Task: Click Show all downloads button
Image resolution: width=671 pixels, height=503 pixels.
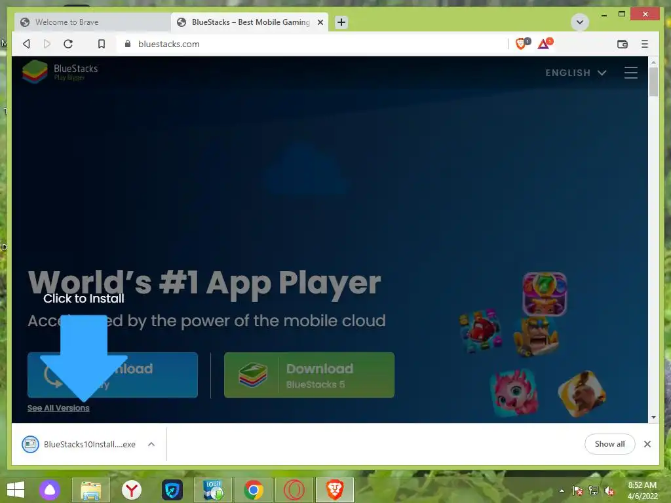Action: tap(609, 444)
